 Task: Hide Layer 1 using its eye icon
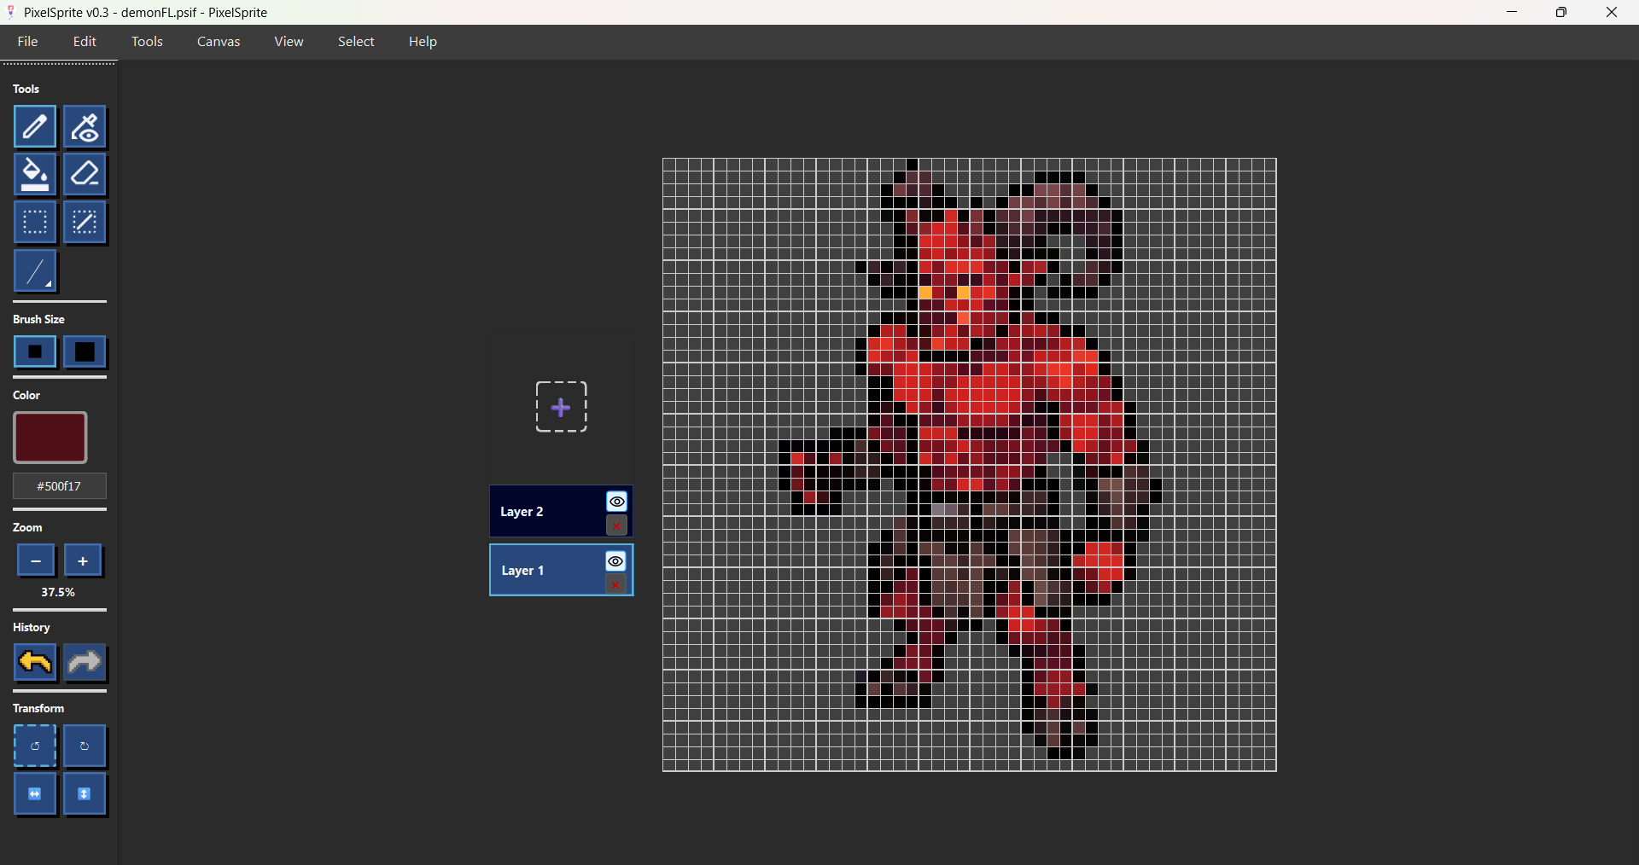[x=615, y=560]
